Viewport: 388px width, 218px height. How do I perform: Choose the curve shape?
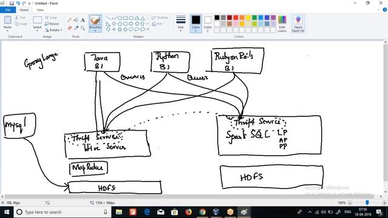(114, 18)
